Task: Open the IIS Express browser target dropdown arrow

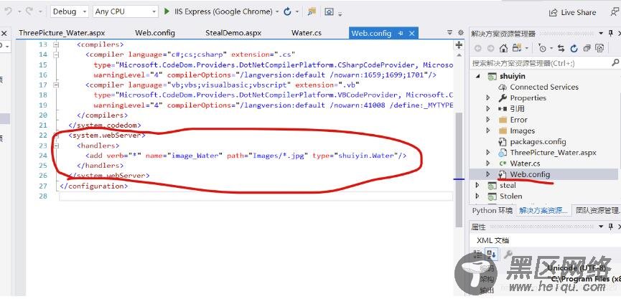Action: (277, 12)
